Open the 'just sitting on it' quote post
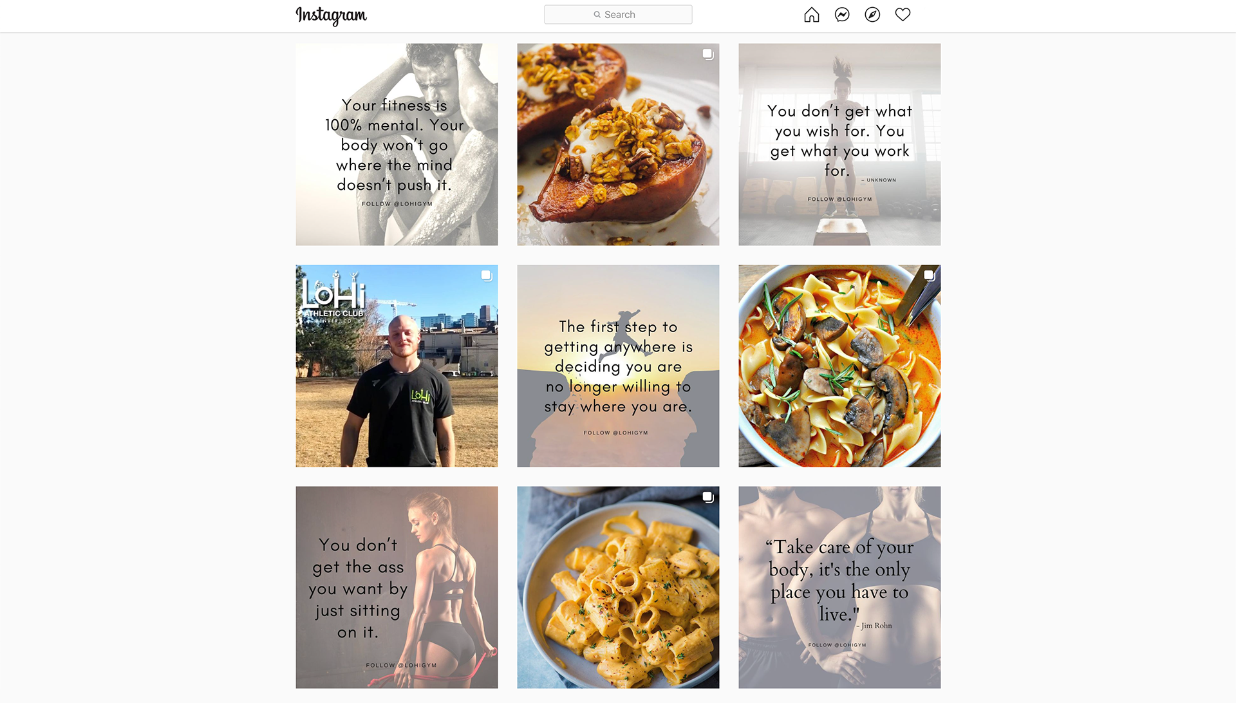Image resolution: width=1236 pixels, height=703 pixels. pyautogui.click(x=397, y=587)
